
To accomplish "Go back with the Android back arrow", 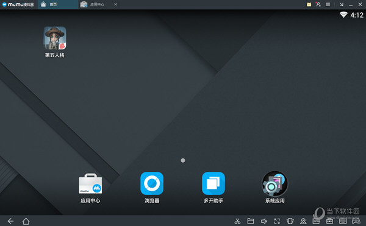I will (11, 221).
